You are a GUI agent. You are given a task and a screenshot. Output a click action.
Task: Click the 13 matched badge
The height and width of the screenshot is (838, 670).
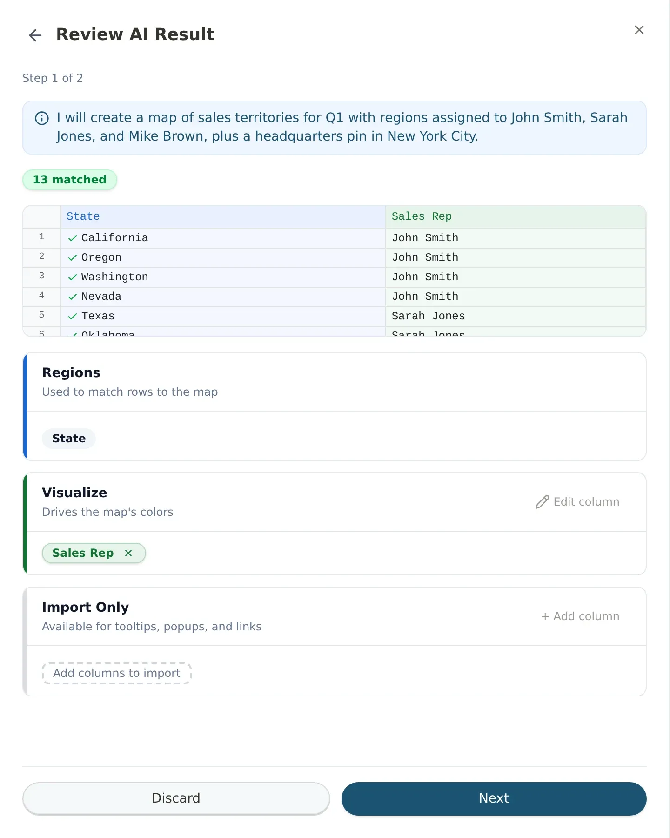point(70,180)
